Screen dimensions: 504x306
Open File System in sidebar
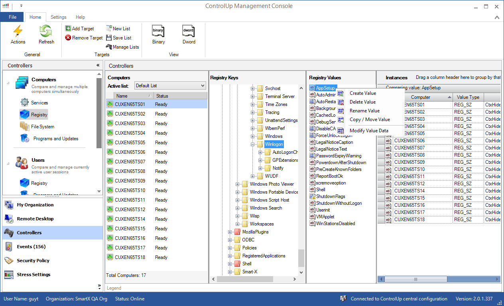[x=37, y=127]
